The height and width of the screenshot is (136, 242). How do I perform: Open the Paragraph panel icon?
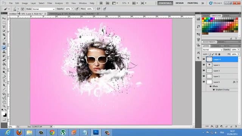[198, 58]
